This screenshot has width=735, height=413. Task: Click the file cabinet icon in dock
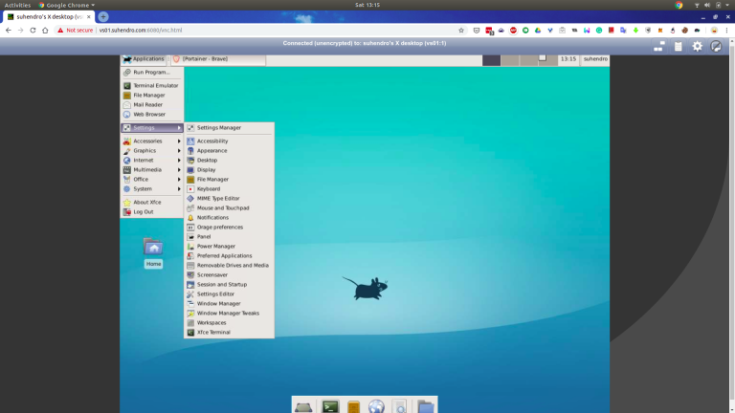(353, 406)
